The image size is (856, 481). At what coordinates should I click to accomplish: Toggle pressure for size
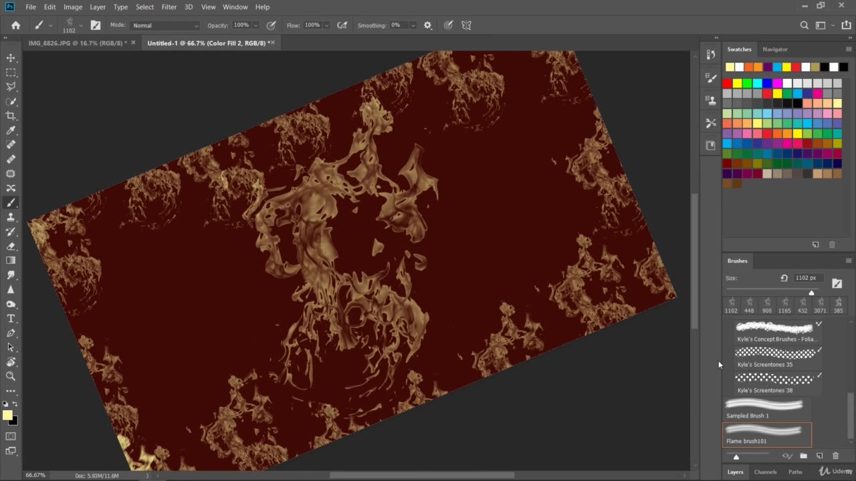[448, 25]
